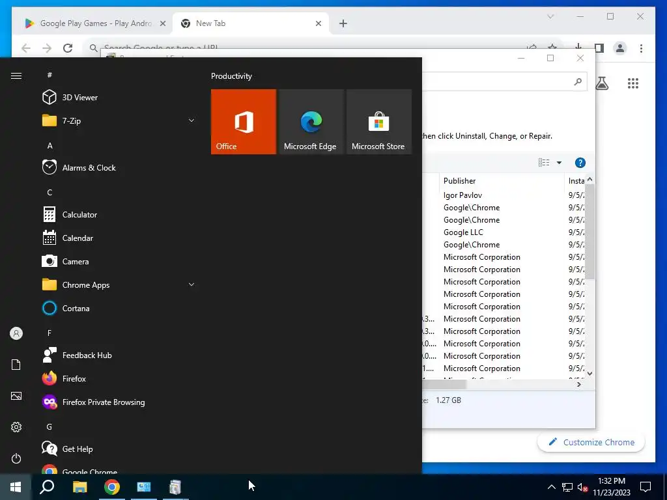Switch to Chrome on the taskbar
This screenshot has width=667, height=500.
coord(112,487)
